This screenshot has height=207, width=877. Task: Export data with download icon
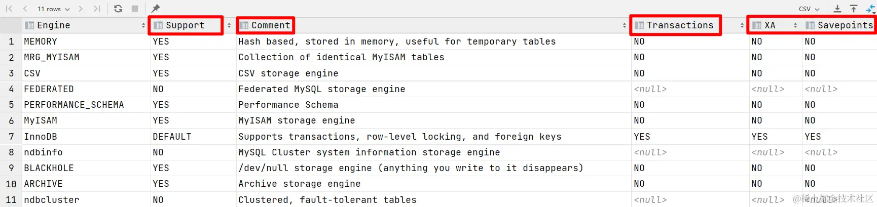point(837,9)
